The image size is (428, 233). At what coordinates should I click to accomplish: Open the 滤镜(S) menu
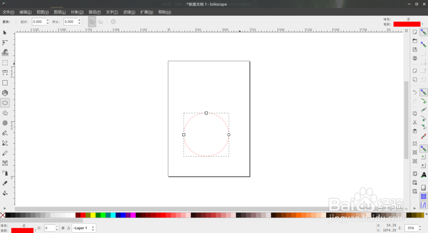(129, 12)
